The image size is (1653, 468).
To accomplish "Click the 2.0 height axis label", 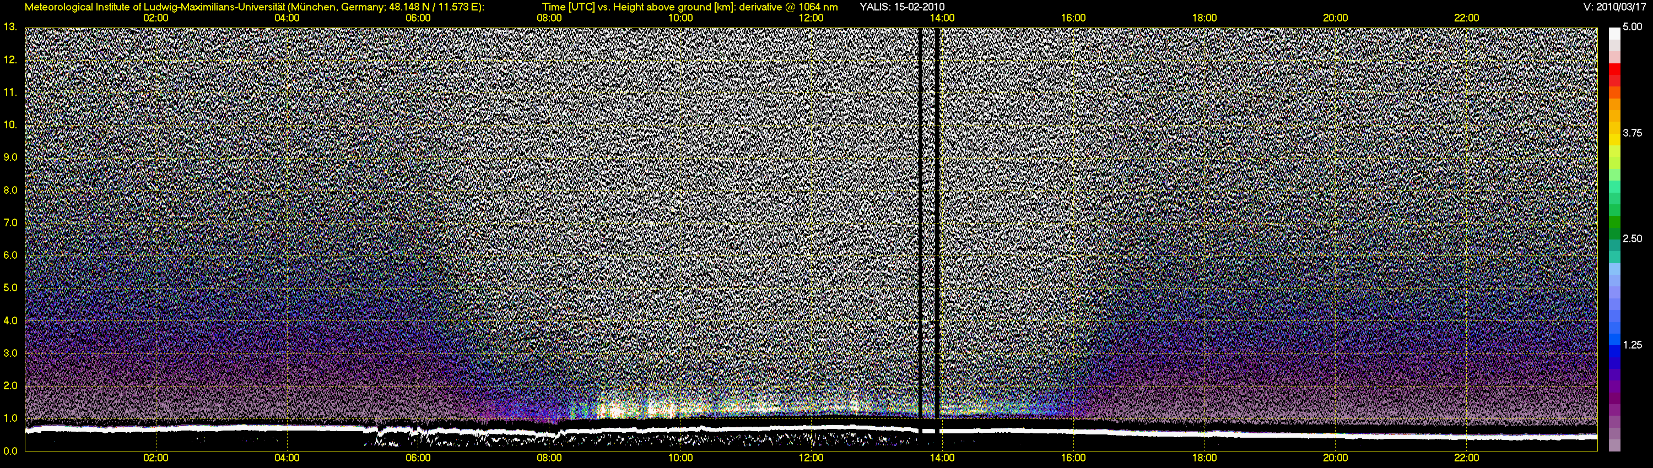I will pos(10,385).
